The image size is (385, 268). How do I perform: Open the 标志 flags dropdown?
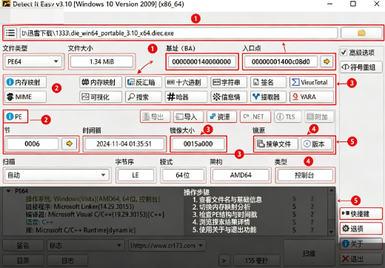click(85, 245)
